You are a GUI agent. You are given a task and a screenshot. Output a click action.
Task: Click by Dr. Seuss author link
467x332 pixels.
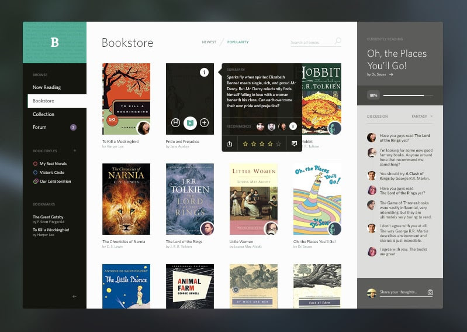376,74
